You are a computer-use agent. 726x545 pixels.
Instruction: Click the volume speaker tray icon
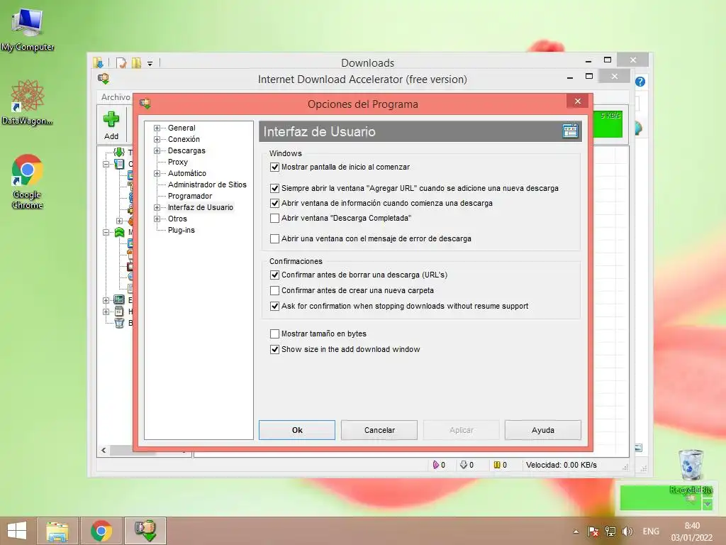(x=627, y=532)
